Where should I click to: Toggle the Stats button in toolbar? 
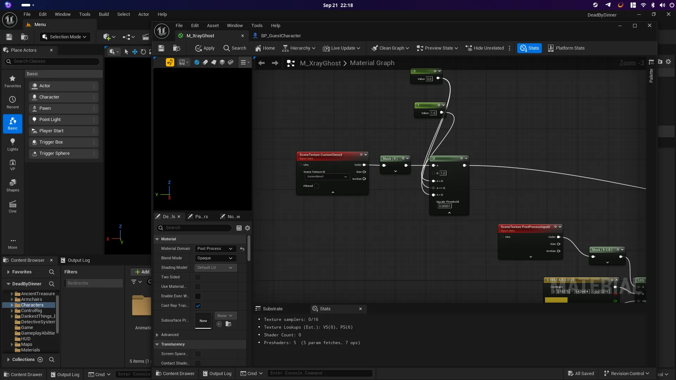pos(530,48)
